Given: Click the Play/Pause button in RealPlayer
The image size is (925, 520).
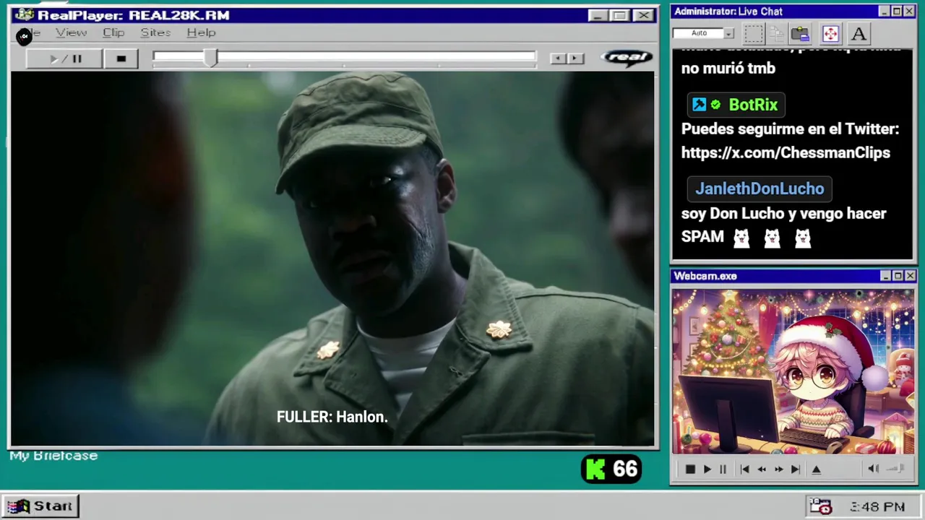Looking at the screenshot, I should click(64, 58).
